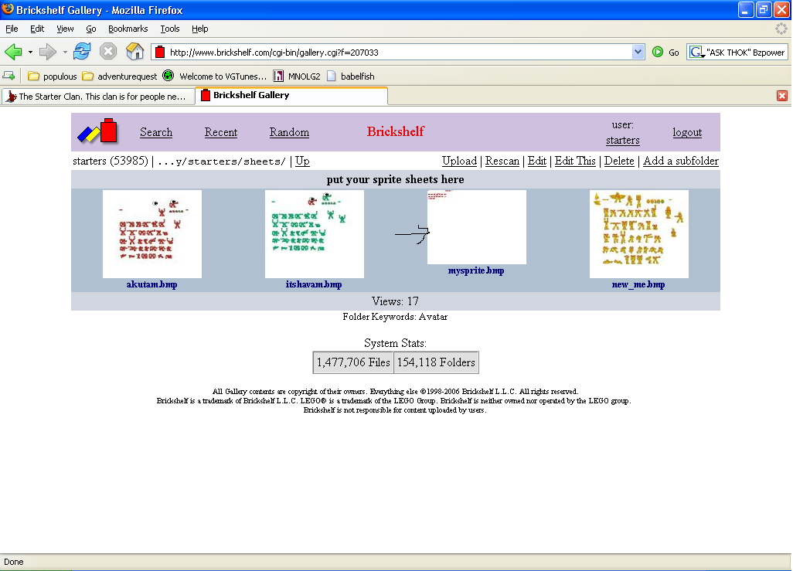Image resolution: width=793 pixels, height=571 pixels.
Task: Open the View menu
Action: pos(65,29)
